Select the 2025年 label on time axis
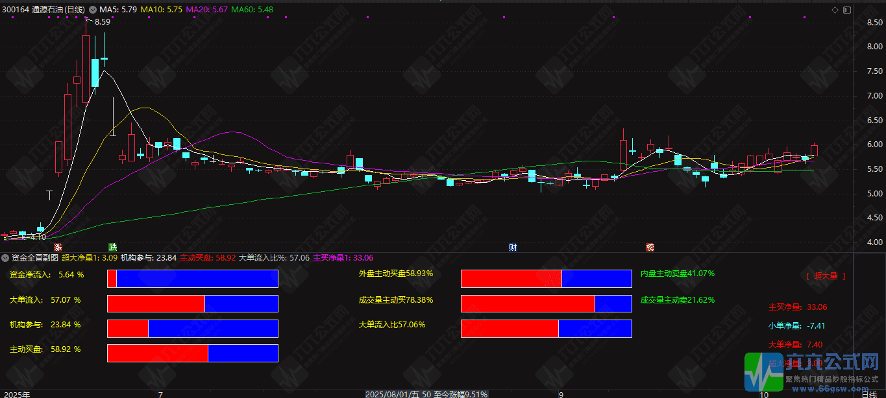This screenshot has height=398, width=886. (16, 393)
